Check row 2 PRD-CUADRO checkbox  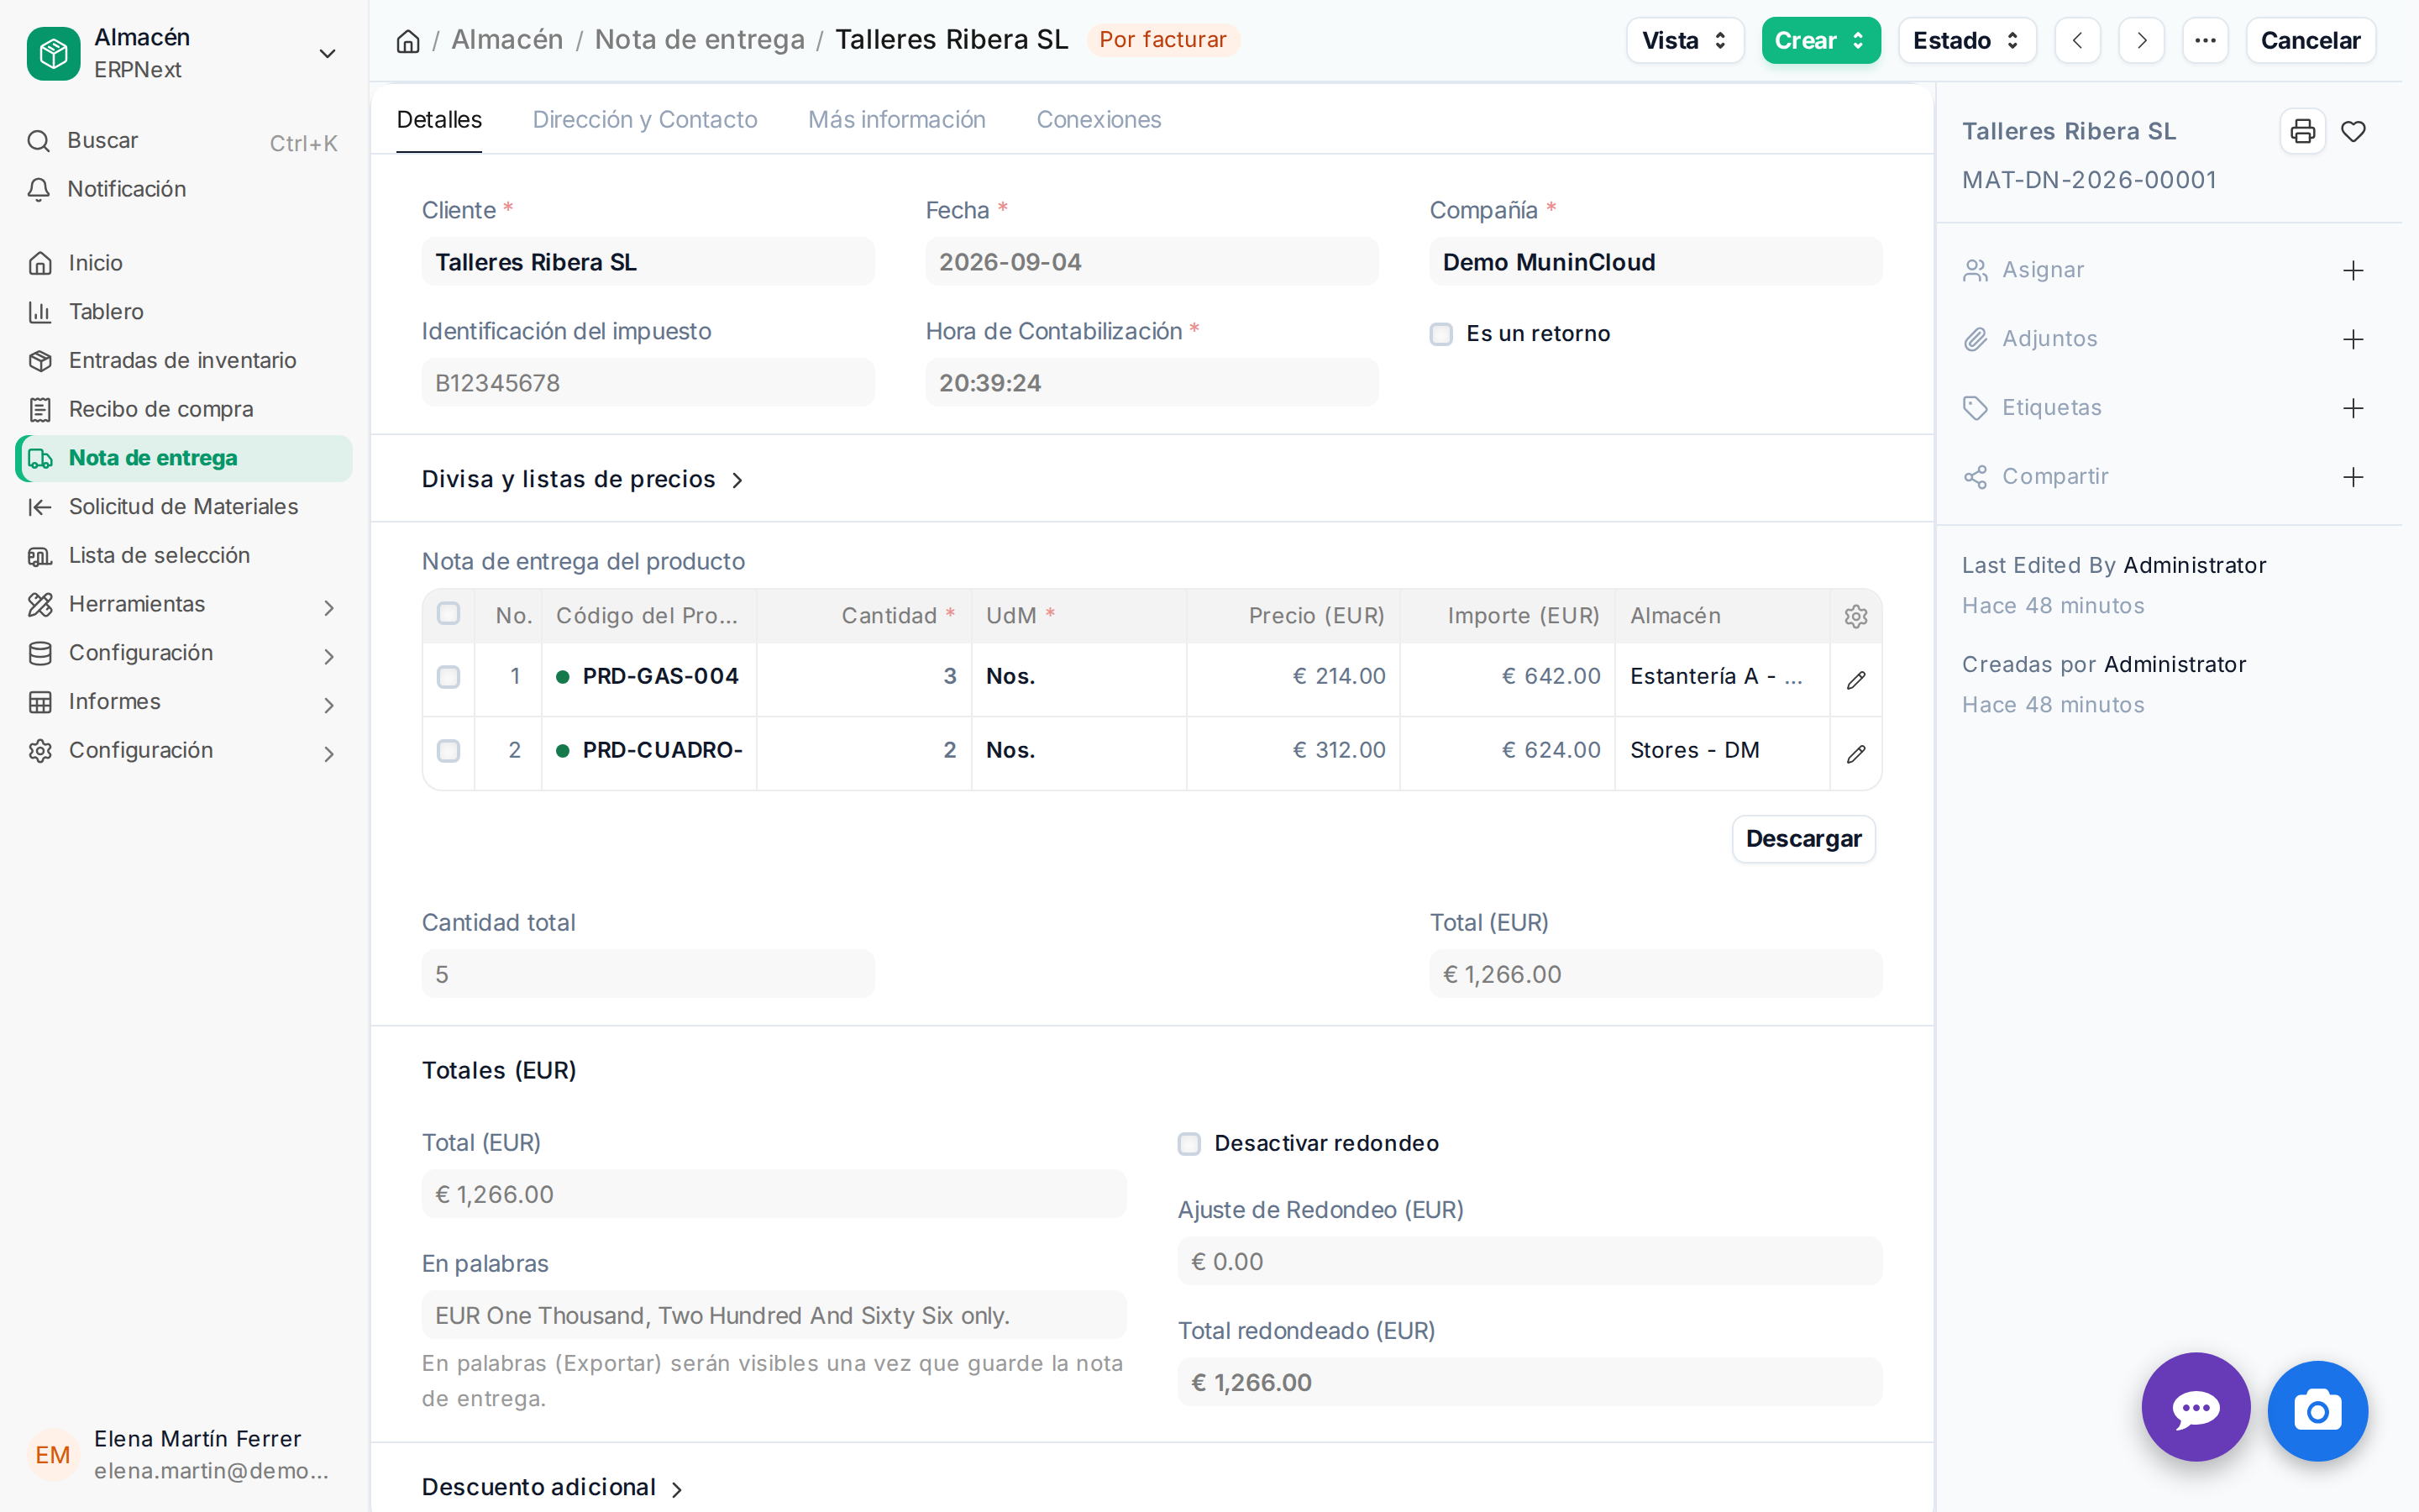[x=449, y=751]
